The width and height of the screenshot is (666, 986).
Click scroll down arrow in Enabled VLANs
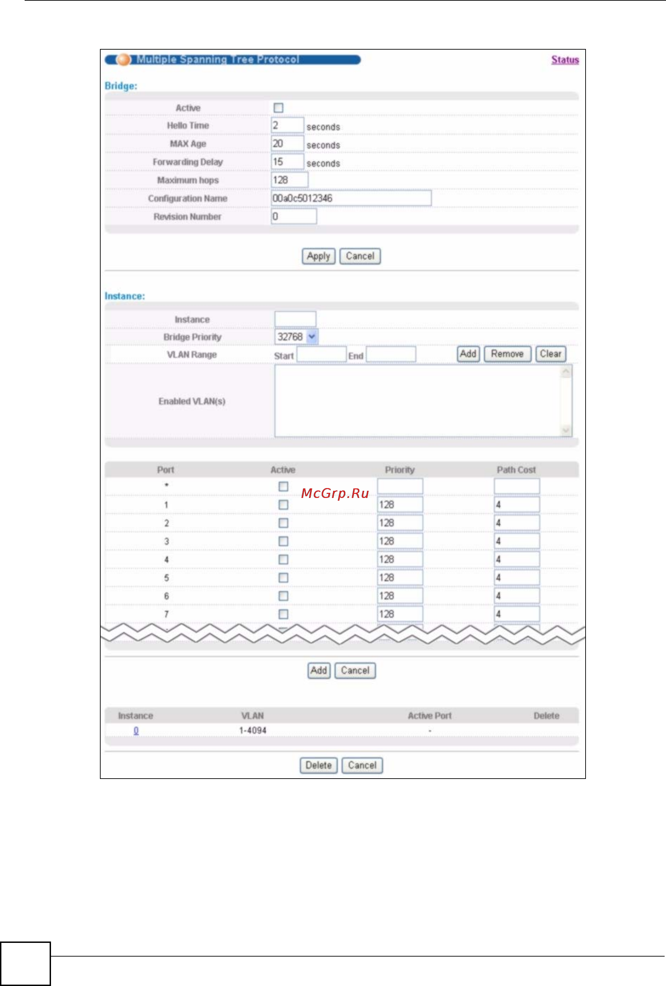coord(565,430)
